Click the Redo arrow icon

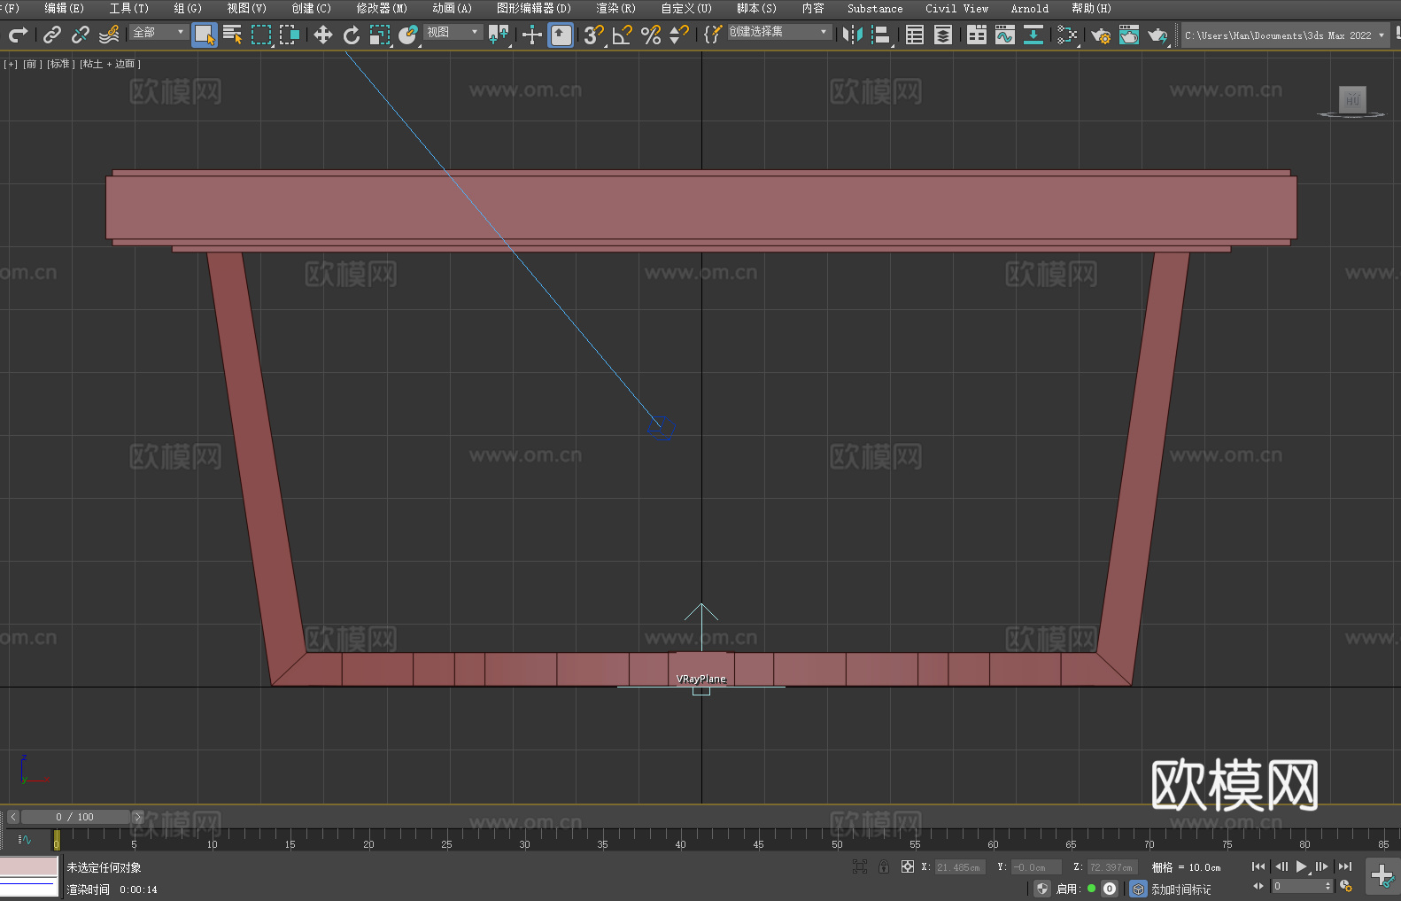click(x=18, y=35)
